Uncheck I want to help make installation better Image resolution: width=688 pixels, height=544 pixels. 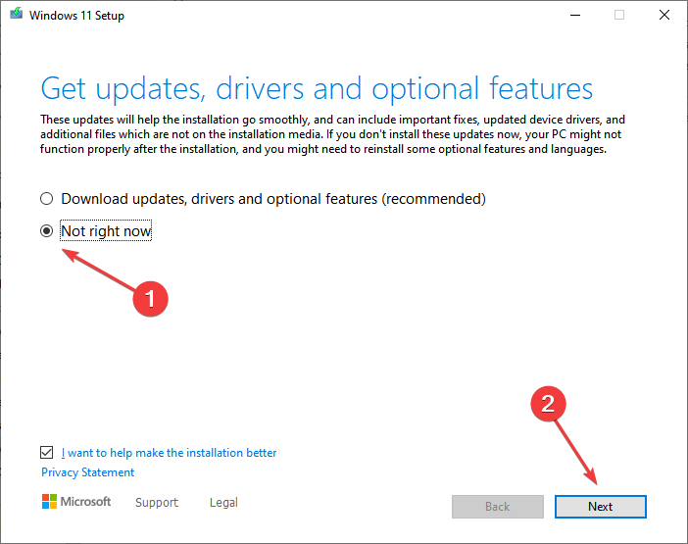[46, 452]
